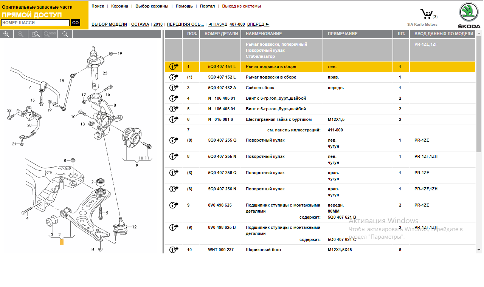Go to the OCTAVIA breadcrumb link
The image size is (484, 287).
pyautogui.click(x=140, y=24)
